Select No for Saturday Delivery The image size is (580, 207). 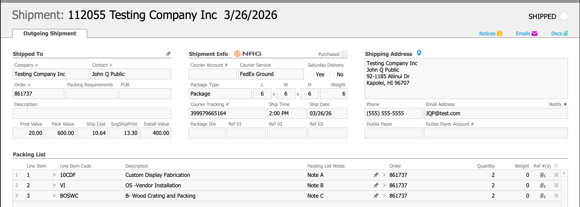point(332,74)
